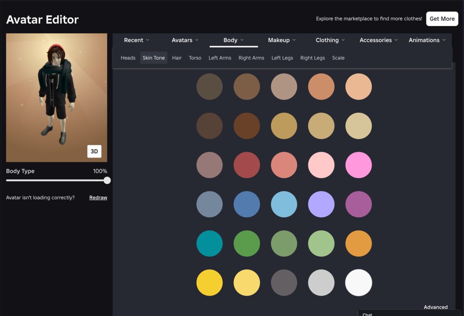The image size is (464, 316).
Task: Select the white skin tone swatch
Action: (358, 283)
